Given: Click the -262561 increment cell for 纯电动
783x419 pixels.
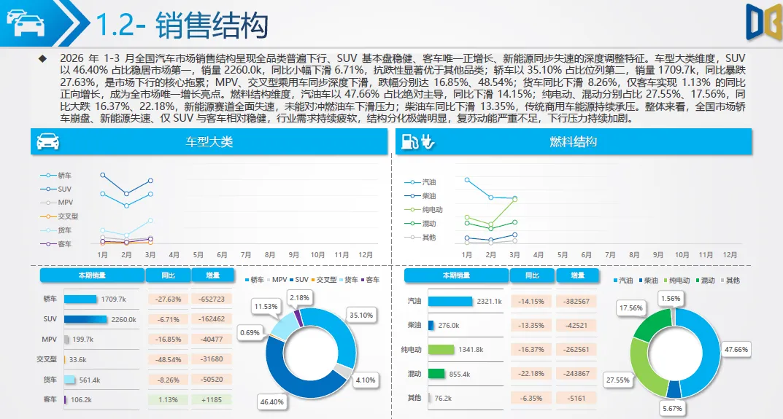Looking at the screenshot, I should [576, 350].
